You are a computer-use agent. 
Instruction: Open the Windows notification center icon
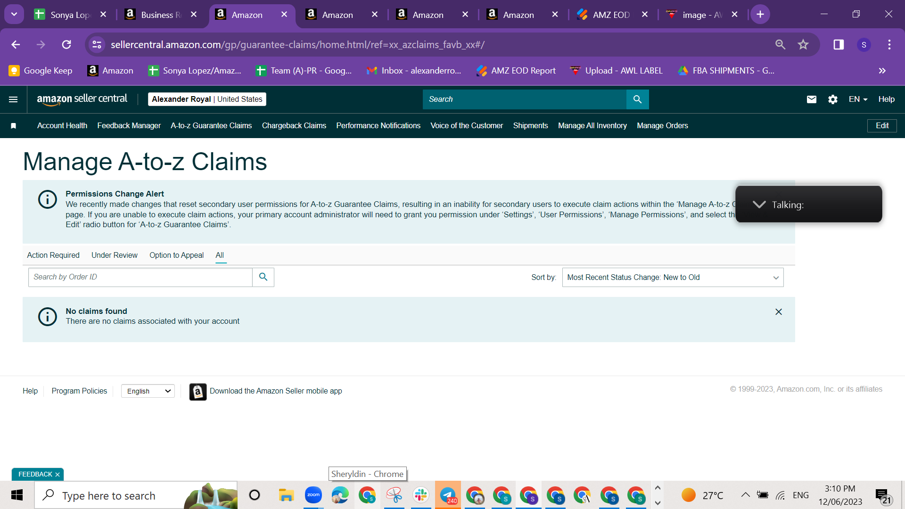pyautogui.click(x=883, y=496)
